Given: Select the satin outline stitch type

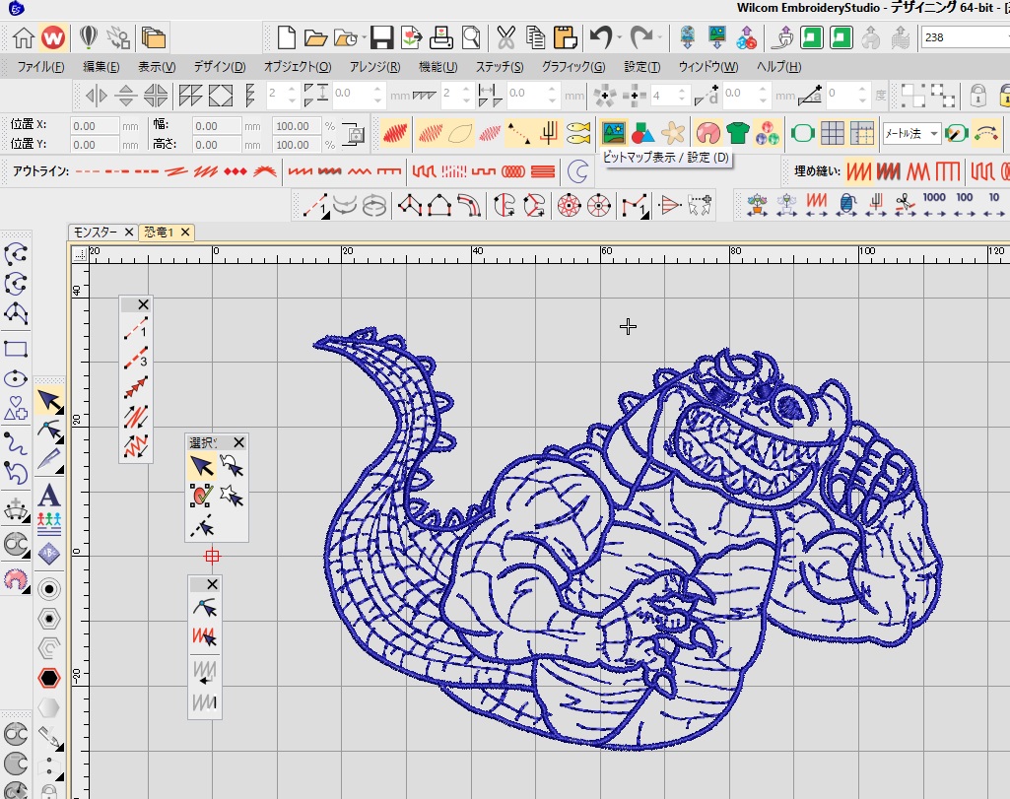Looking at the screenshot, I should coord(301,171).
